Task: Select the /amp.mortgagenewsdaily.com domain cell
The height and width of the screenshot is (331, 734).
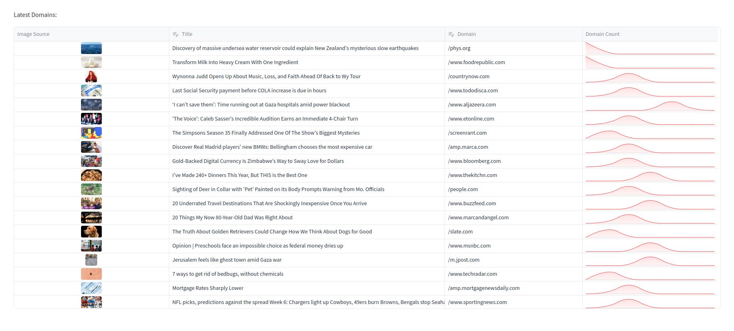Action: [x=514, y=288]
